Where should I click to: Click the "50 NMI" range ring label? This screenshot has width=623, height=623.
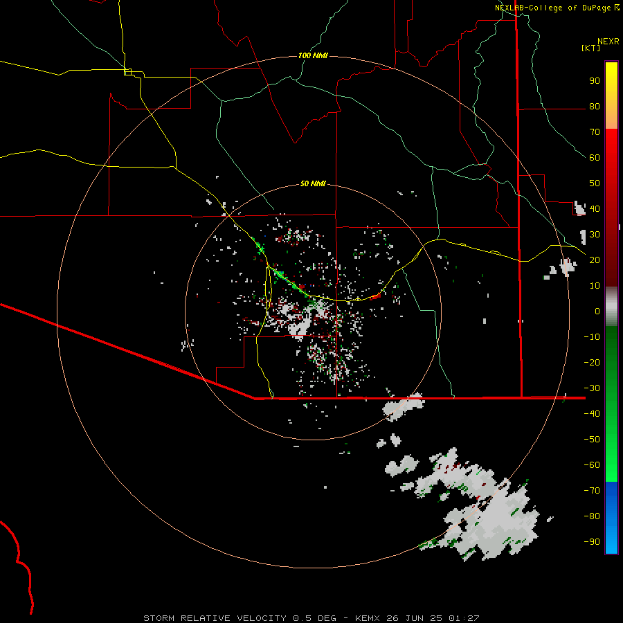313,183
